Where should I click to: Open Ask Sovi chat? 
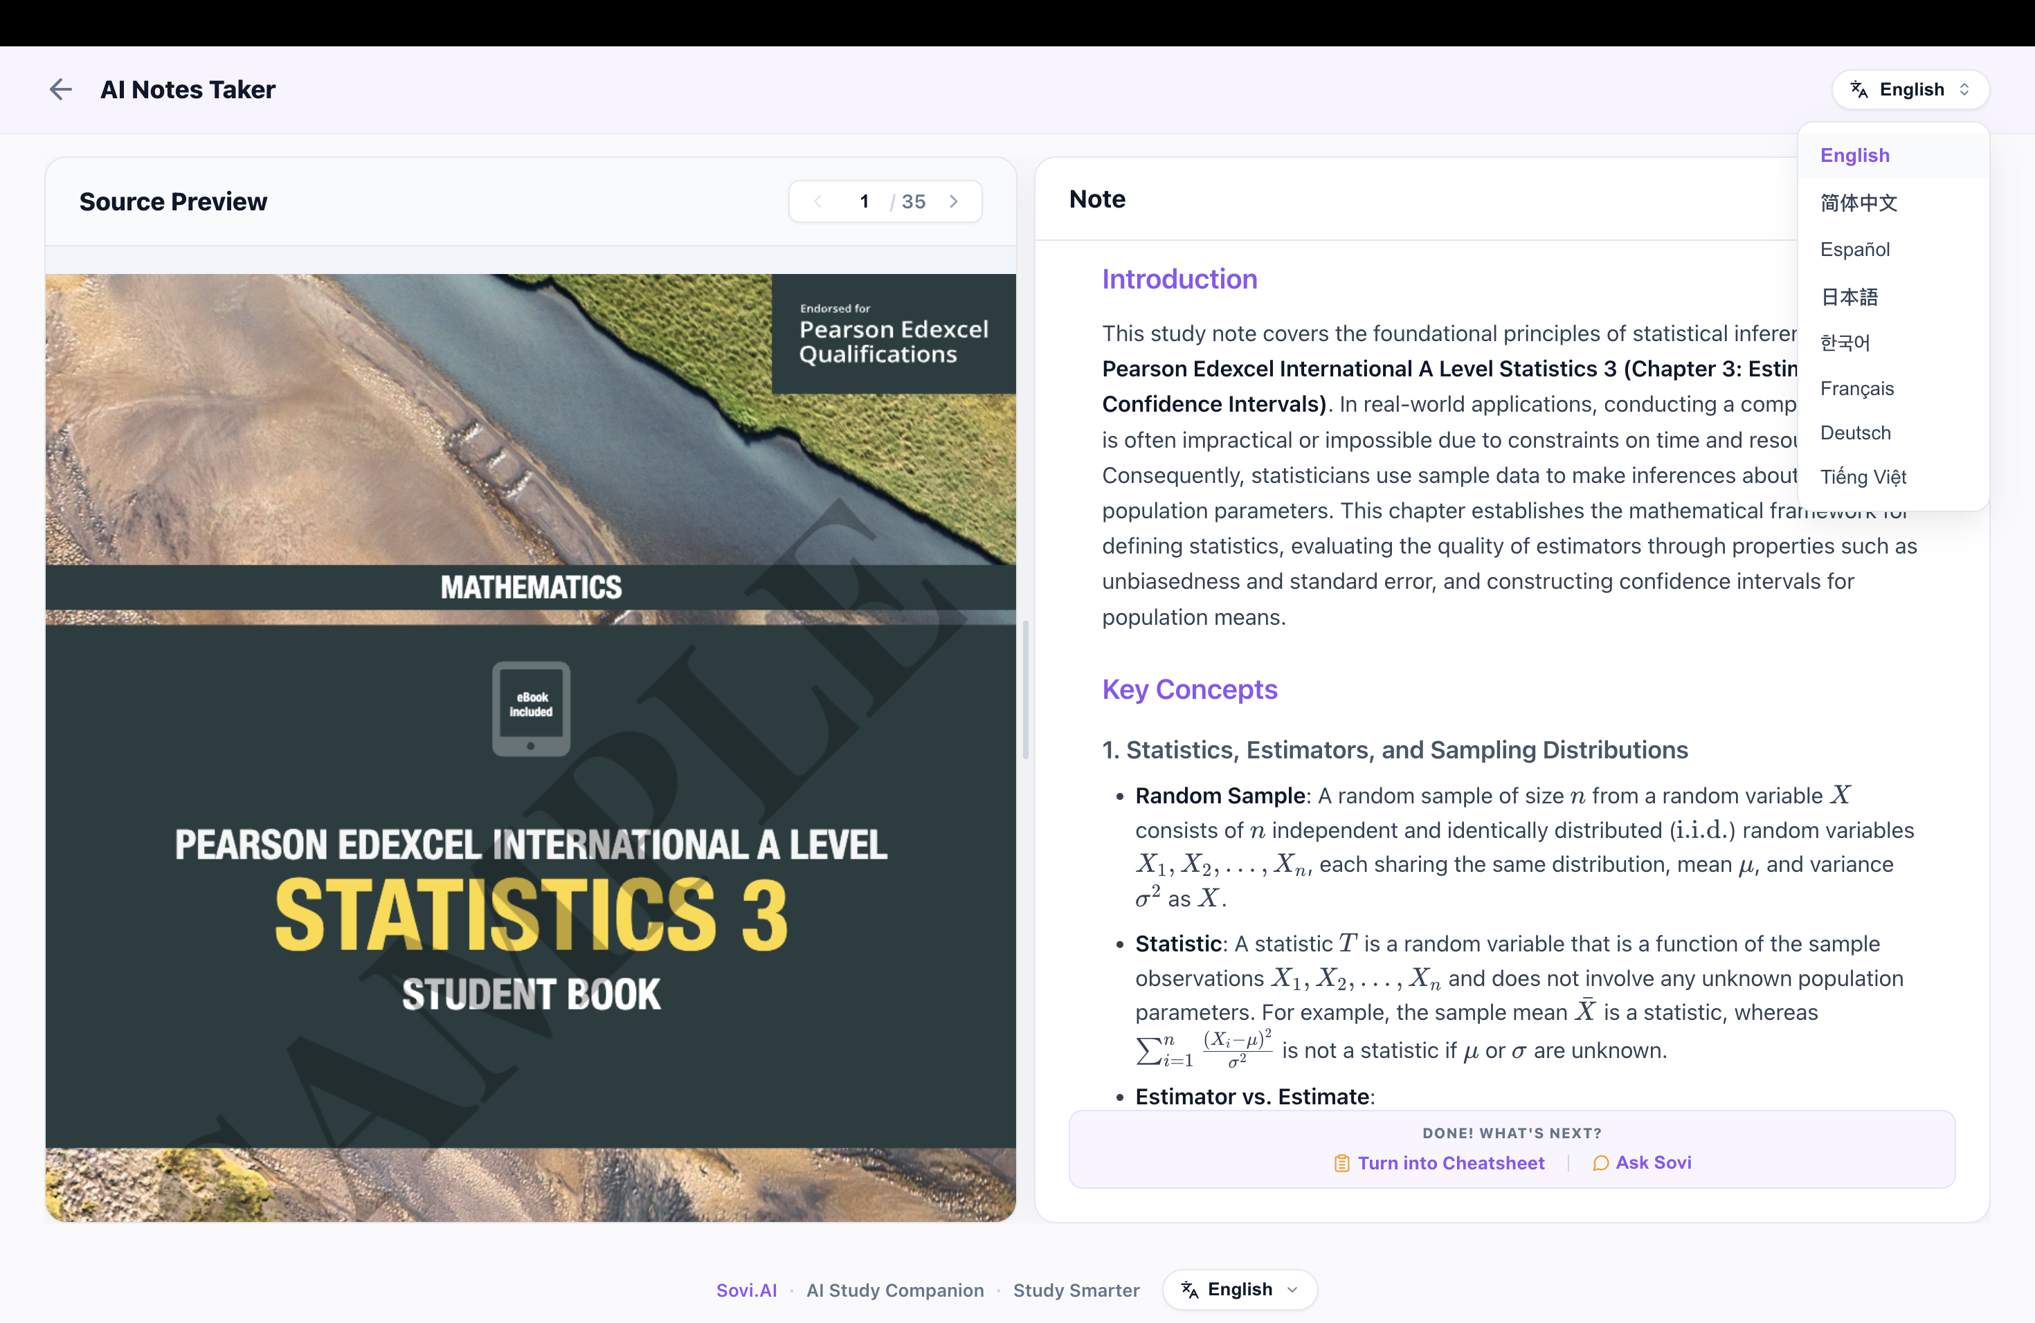coord(1642,1162)
